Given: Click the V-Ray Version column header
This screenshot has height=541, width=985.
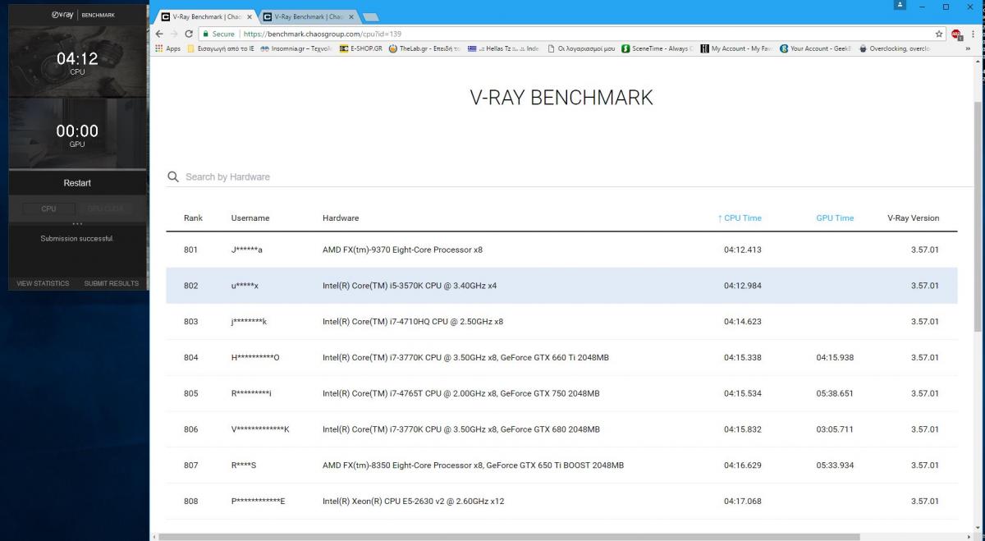Looking at the screenshot, I should tap(913, 218).
